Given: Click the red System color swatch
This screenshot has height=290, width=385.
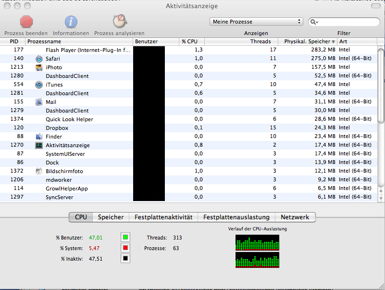Looking at the screenshot, I should (x=125, y=248).
